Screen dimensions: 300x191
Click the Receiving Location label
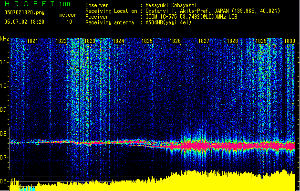pos(111,11)
